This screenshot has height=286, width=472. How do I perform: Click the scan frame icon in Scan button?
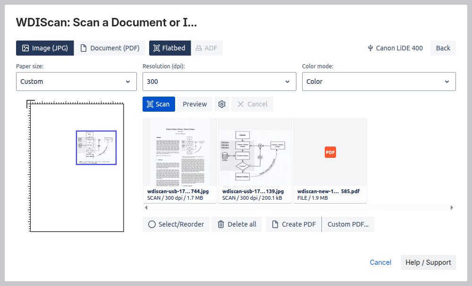click(150, 104)
